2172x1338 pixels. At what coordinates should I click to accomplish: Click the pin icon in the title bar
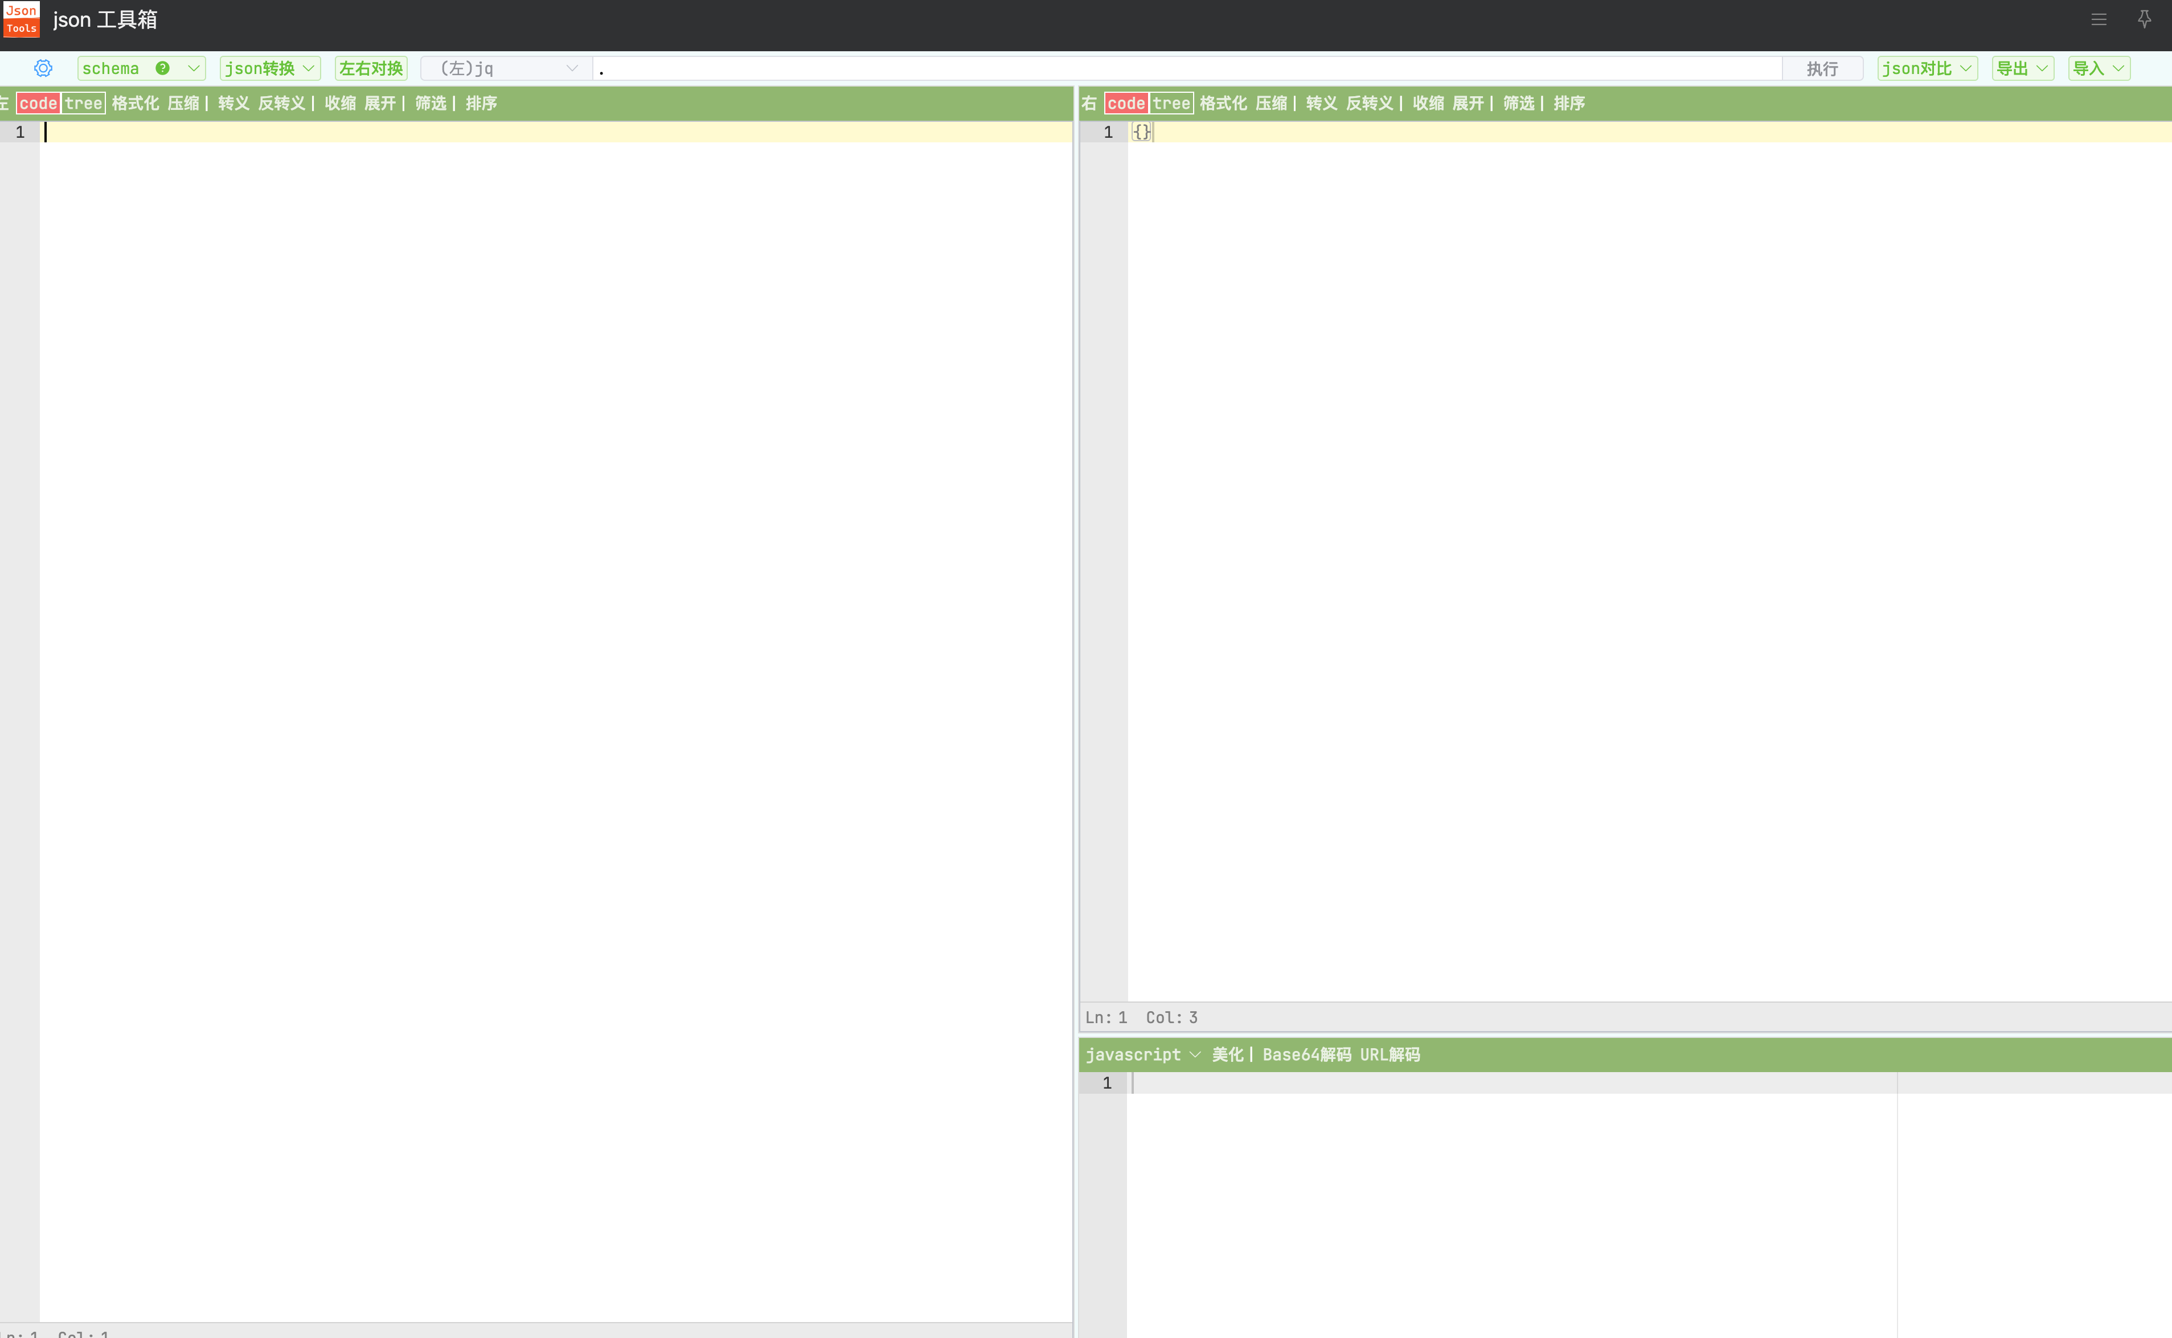coord(2144,19)
